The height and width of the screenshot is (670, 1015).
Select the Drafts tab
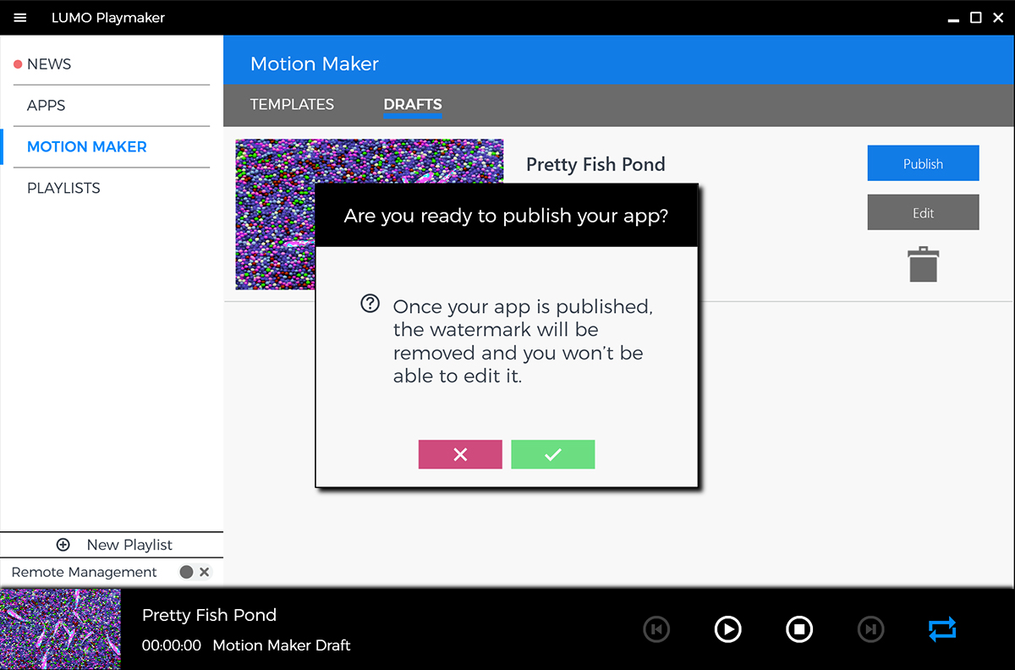[413, 105]
